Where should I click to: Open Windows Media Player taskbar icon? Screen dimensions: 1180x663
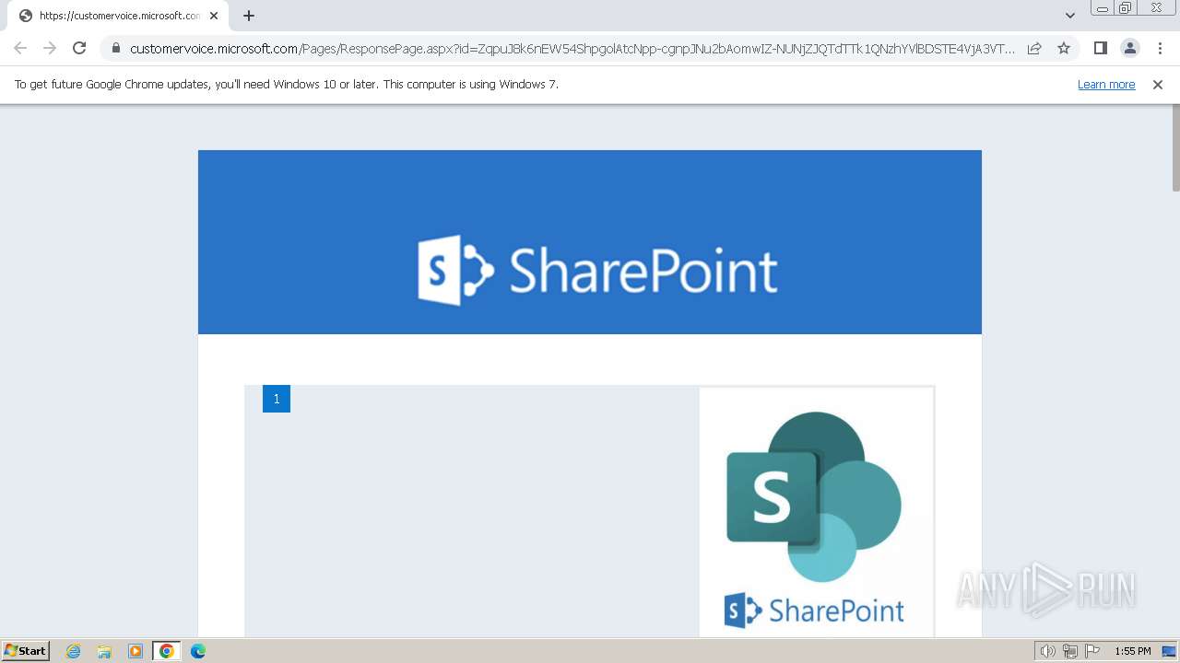tap(136, 651)
